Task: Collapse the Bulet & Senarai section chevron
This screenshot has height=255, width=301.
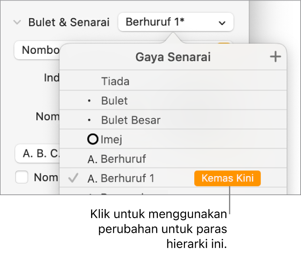Action: [x=17, y=22]
